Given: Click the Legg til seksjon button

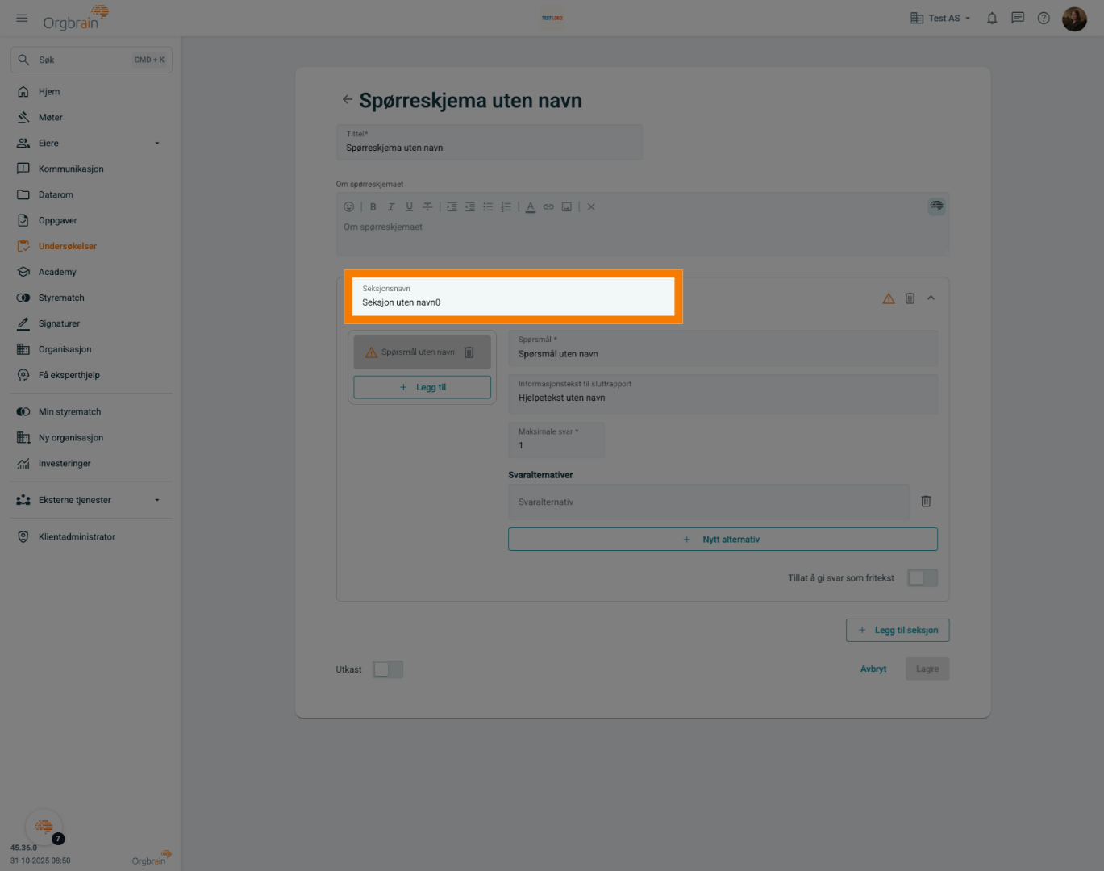Looking at the screenshot, I should click(x=897, y=630).
